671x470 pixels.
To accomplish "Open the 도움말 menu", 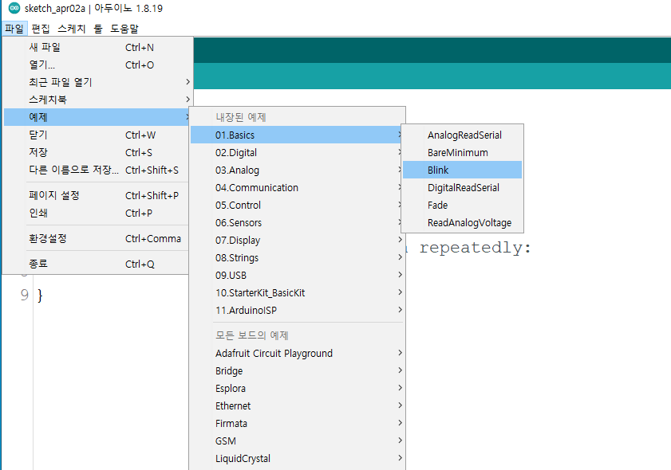I will point(124,29).
